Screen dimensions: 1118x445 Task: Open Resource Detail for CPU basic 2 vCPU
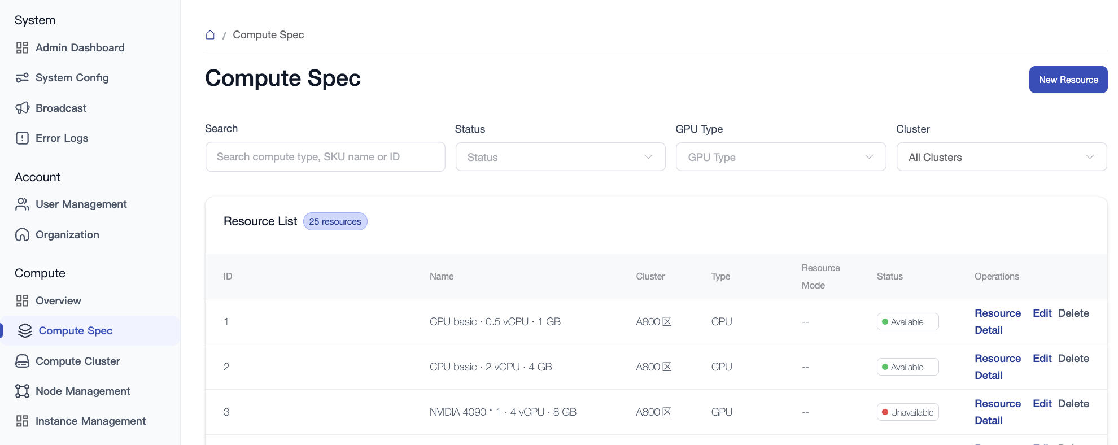pos(997,367)
